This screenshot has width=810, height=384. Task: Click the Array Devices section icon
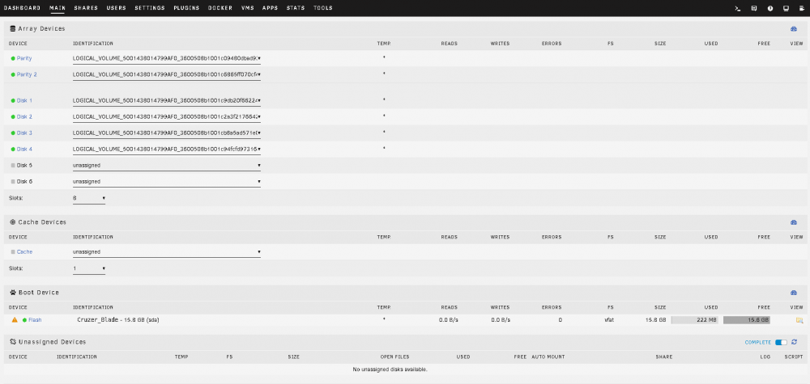point(13,29)
